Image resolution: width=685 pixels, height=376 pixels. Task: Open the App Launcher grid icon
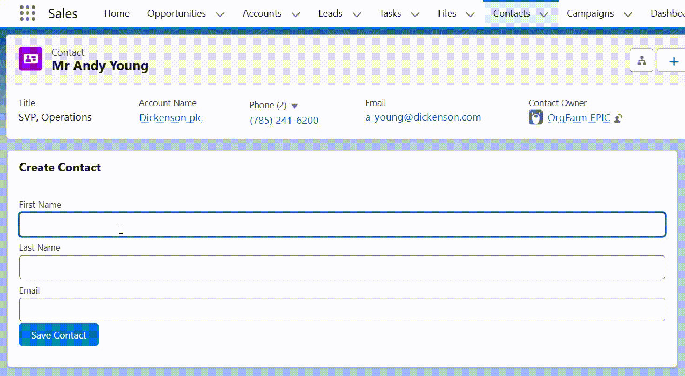tap(27, 13)
